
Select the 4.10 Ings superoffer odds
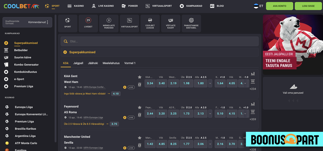pyautogui.click(x=116, y=94)
